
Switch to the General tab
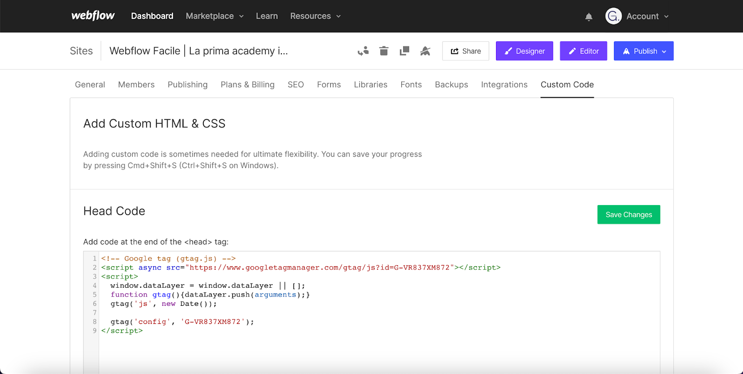click(90, 84)
